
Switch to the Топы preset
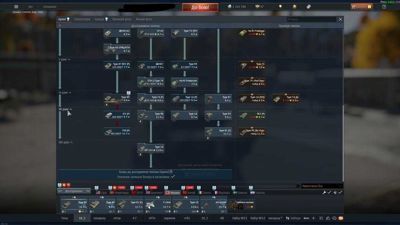tap(64, 218)
